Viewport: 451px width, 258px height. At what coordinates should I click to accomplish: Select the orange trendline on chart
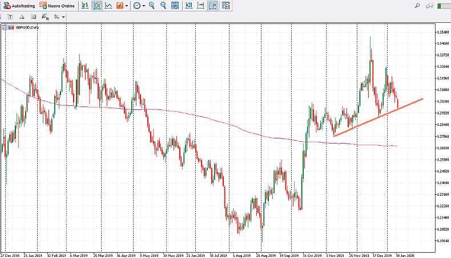pyautogui.click(x=377, y=117)
